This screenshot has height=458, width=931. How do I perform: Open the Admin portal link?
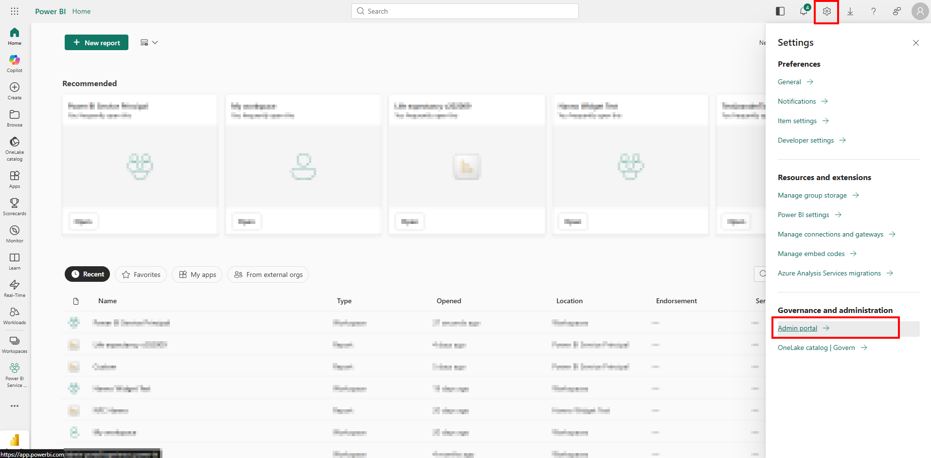pyautogui.click(x=797, y=329)
